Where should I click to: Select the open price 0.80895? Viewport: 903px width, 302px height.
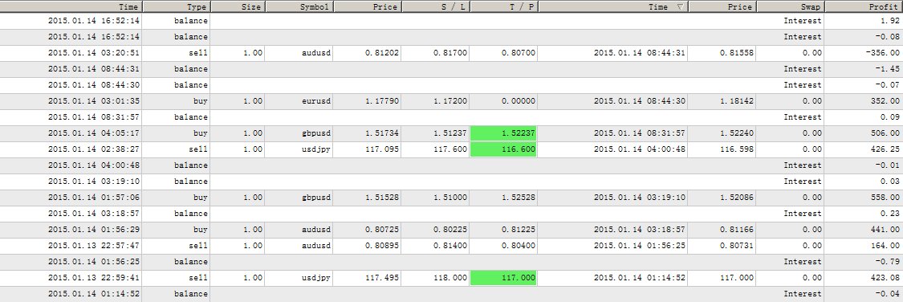pos(382,246)
